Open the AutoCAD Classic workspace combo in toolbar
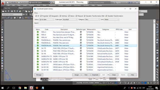 click(12, 14)
